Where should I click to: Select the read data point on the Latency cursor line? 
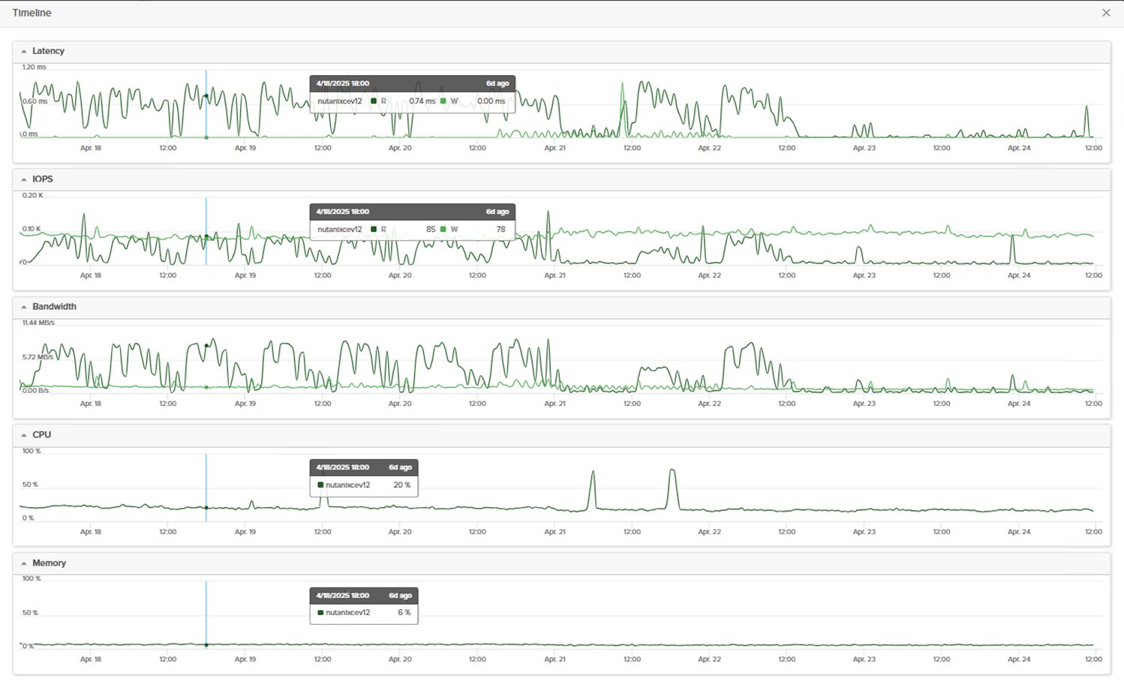206,96
